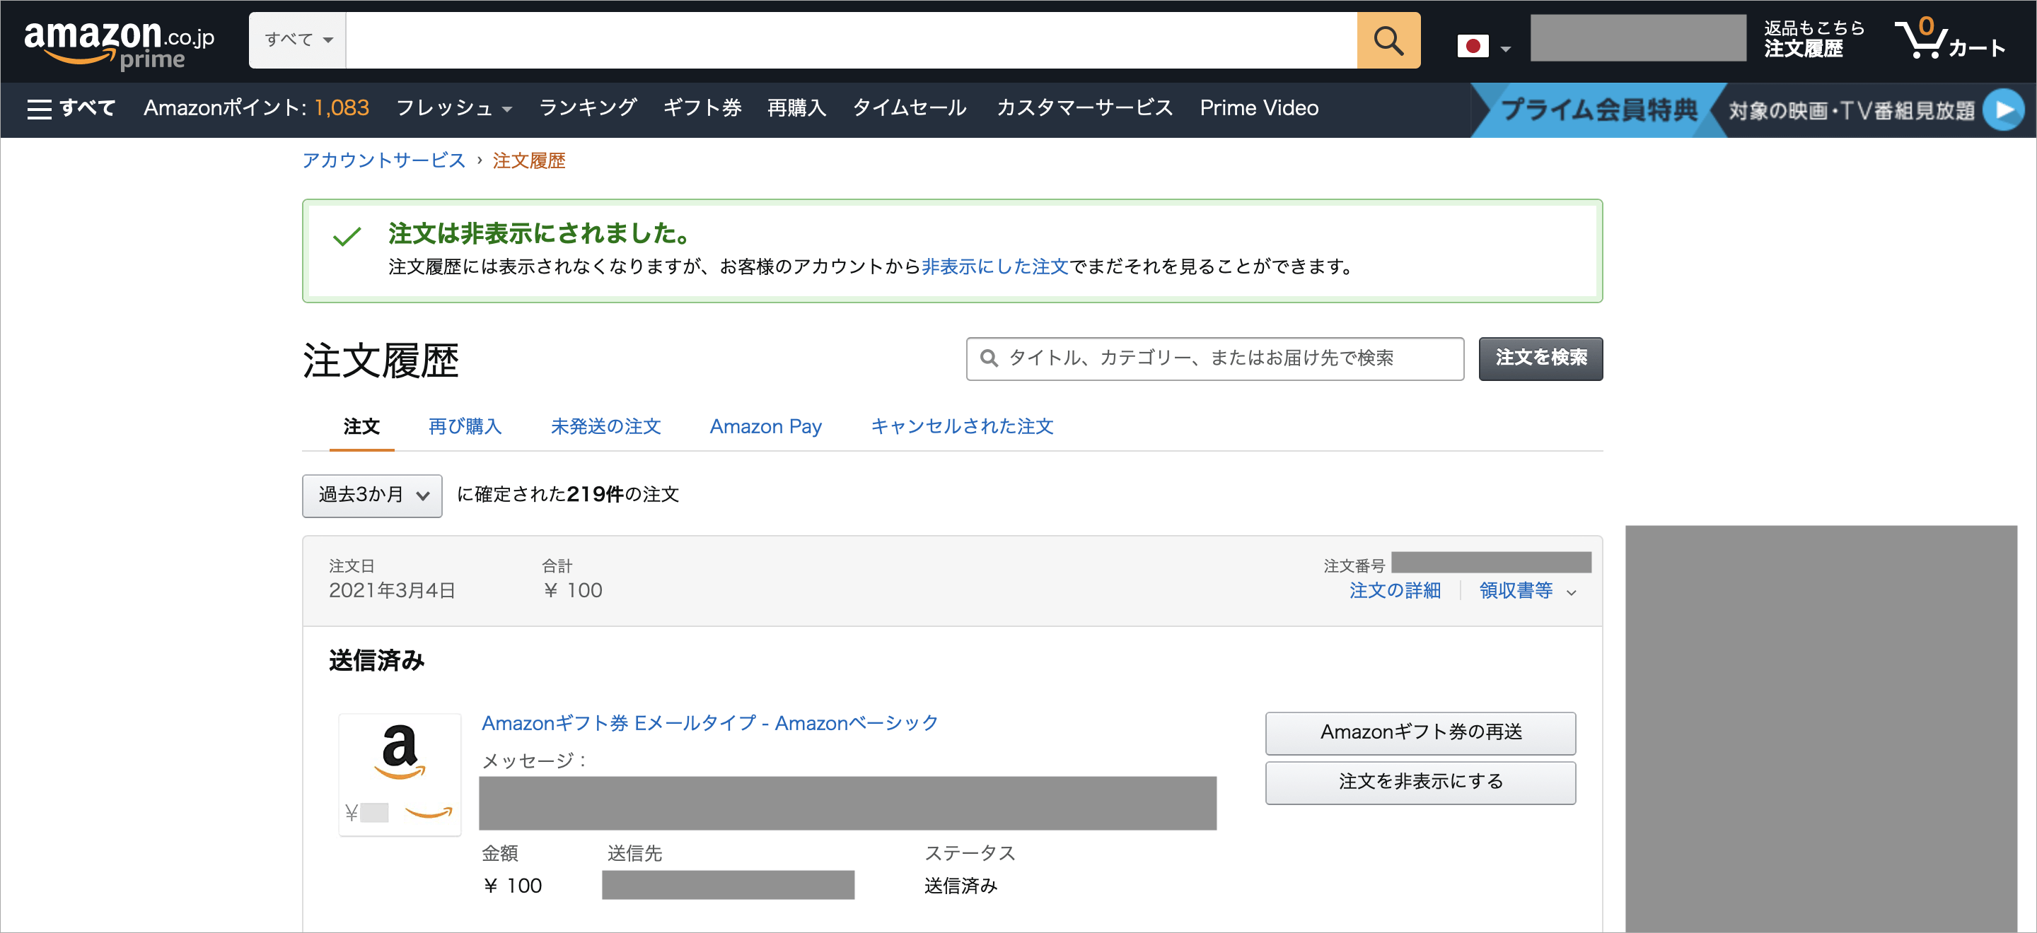
Task: Open ランキング in the navigation bar
Action: [588, 108]
